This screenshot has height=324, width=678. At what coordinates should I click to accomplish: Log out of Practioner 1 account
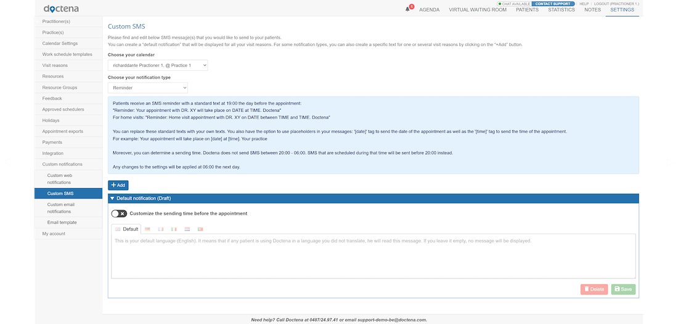point(616,4)
